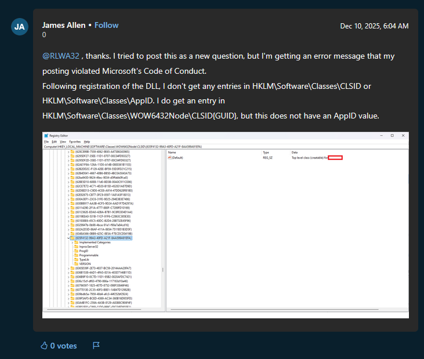This screenshot has height=359, width=424.
Task: Open James Allen's profile name
Action: tap(64, 25)
